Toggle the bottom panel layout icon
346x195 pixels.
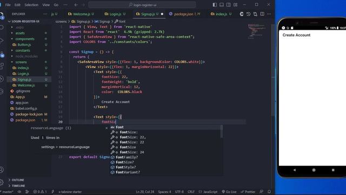tap(222, 5)
